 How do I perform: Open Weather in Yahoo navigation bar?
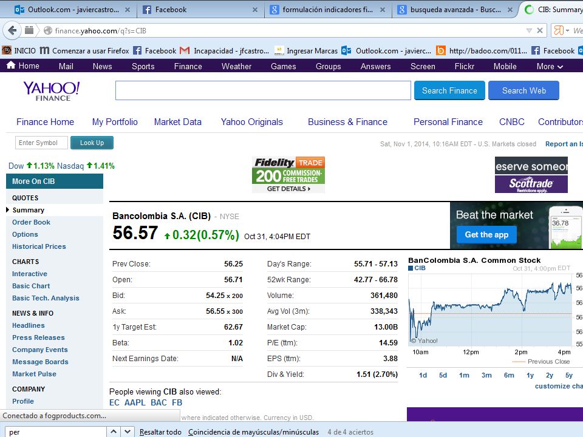pyautogui.click(x=236, y=66)
